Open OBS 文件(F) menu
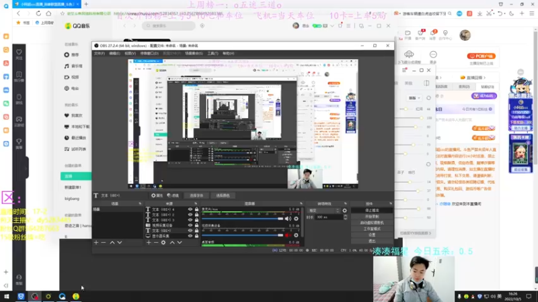Viewport: 538px width, 302px height. [100, 54]
